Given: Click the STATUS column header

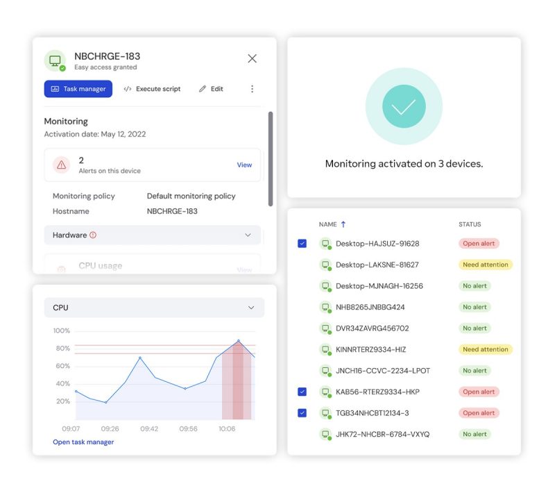Looking at the screenshot, I should click(470, 224).
